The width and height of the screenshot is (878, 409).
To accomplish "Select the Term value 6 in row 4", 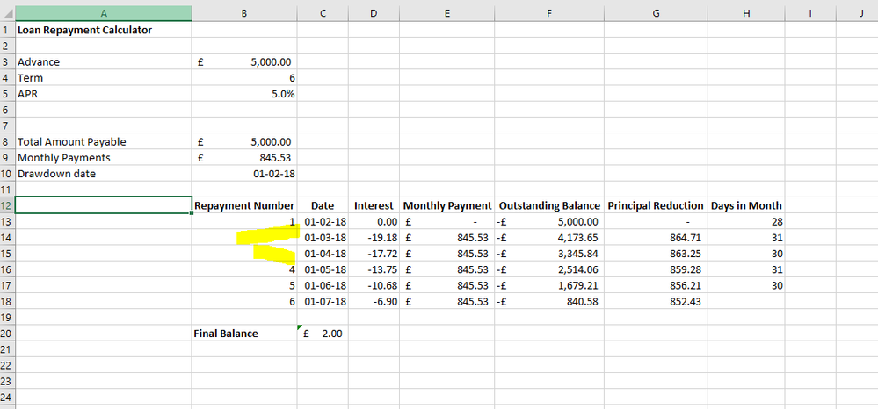I will click(244, 78).
